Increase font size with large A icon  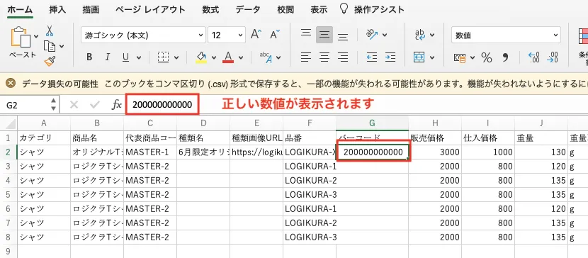point(256,35)
